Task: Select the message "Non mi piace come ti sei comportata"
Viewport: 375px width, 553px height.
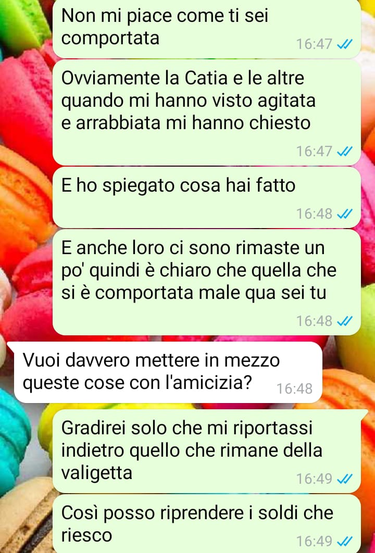Action: tap(206, 28)
